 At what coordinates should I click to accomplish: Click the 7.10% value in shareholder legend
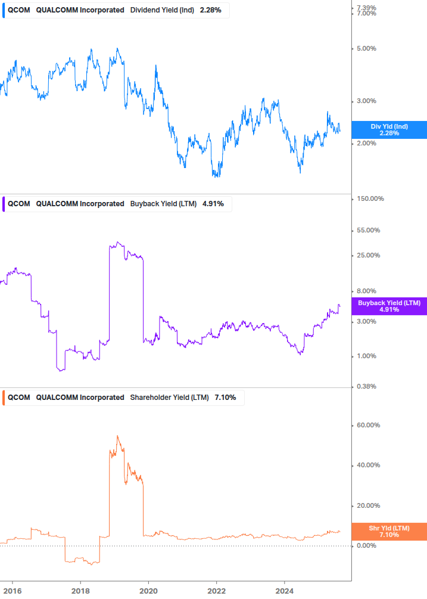(226, 398)
